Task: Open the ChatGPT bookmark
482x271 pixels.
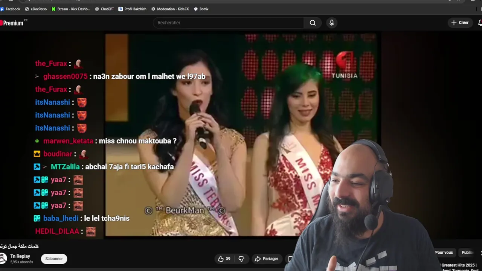Action: click(x=104, y=9)
